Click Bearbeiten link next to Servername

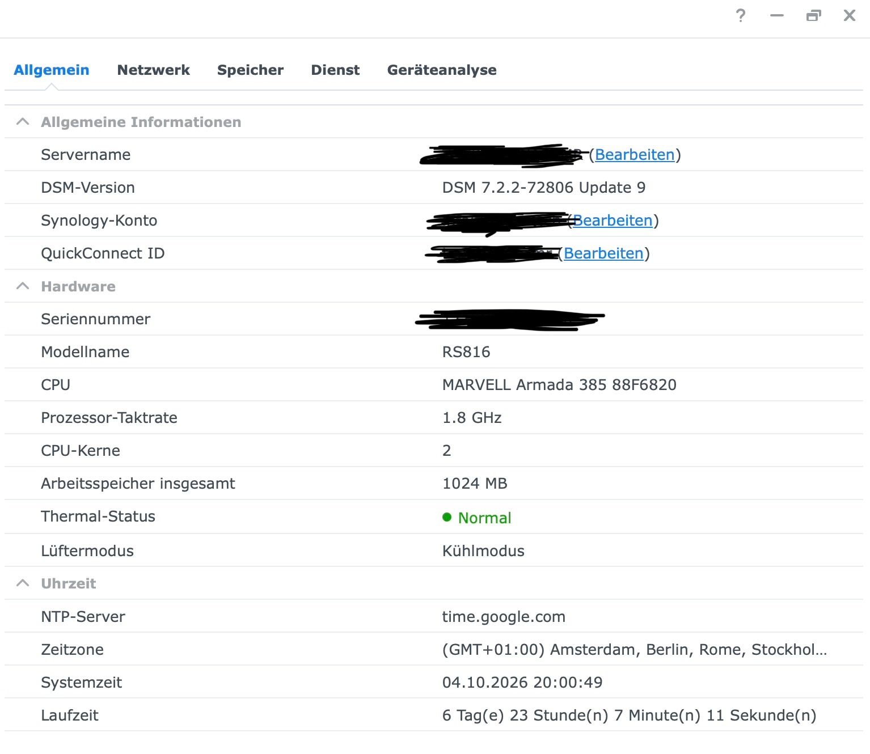point(635,155)
